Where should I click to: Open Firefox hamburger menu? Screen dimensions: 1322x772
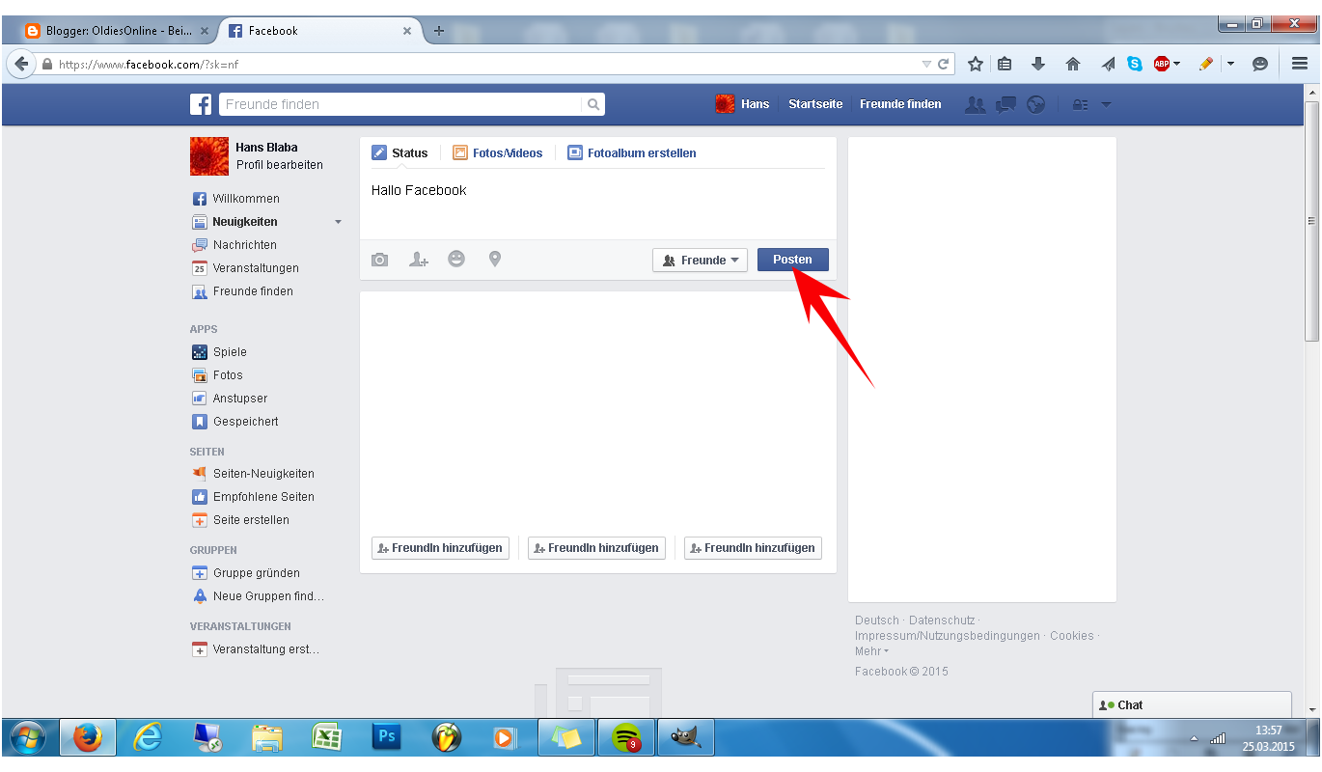point(1300,64)
